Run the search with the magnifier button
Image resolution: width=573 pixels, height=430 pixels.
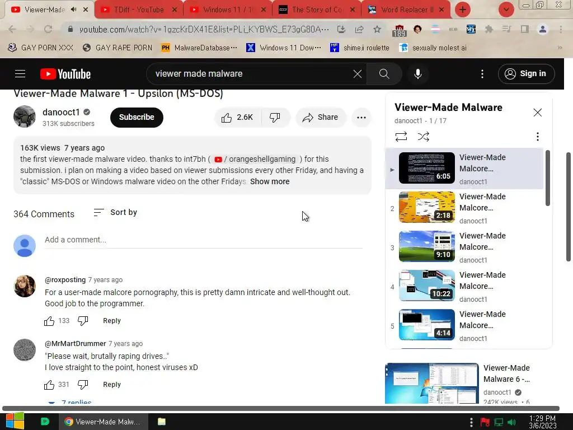point(384,74)
